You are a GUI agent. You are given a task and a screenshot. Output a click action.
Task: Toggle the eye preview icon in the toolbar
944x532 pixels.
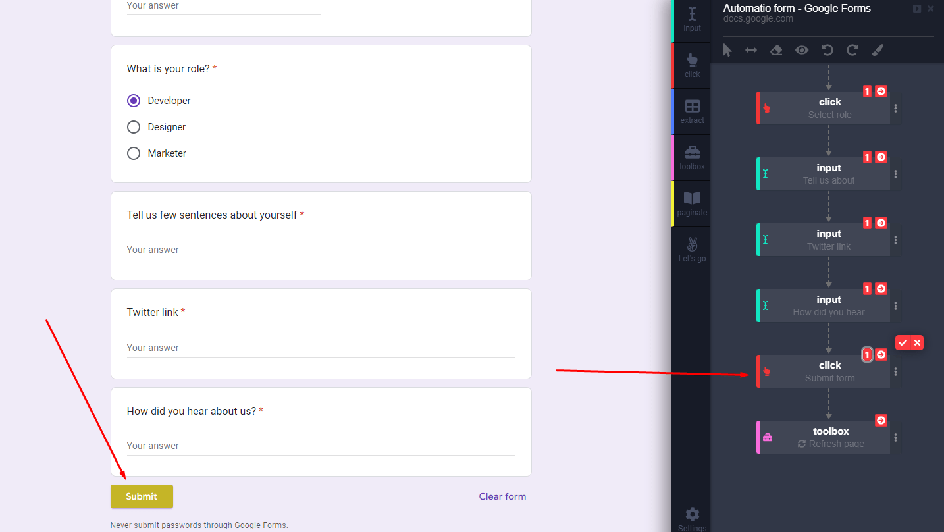tap(802, 50)
